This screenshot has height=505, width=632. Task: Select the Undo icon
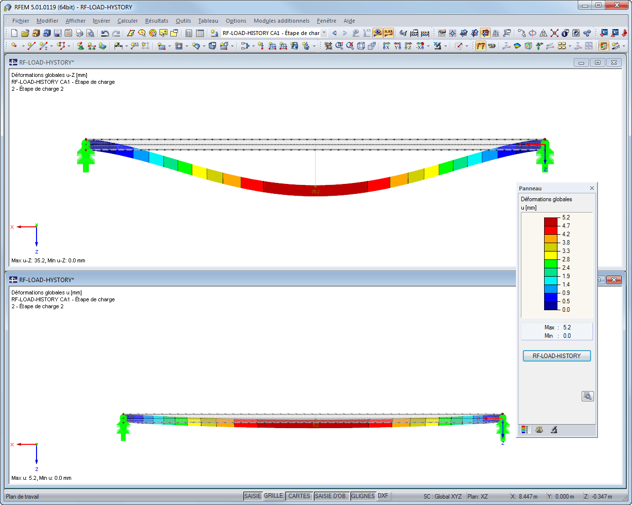104,33
